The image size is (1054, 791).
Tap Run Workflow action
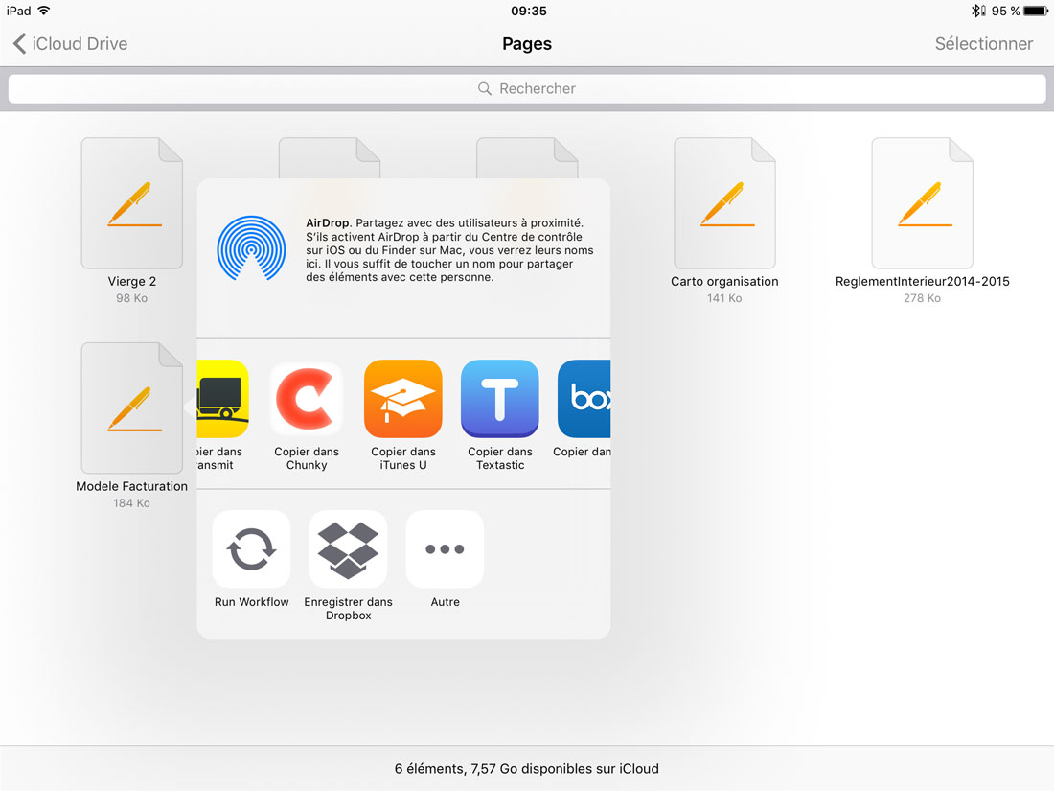[x=251, y=548]
